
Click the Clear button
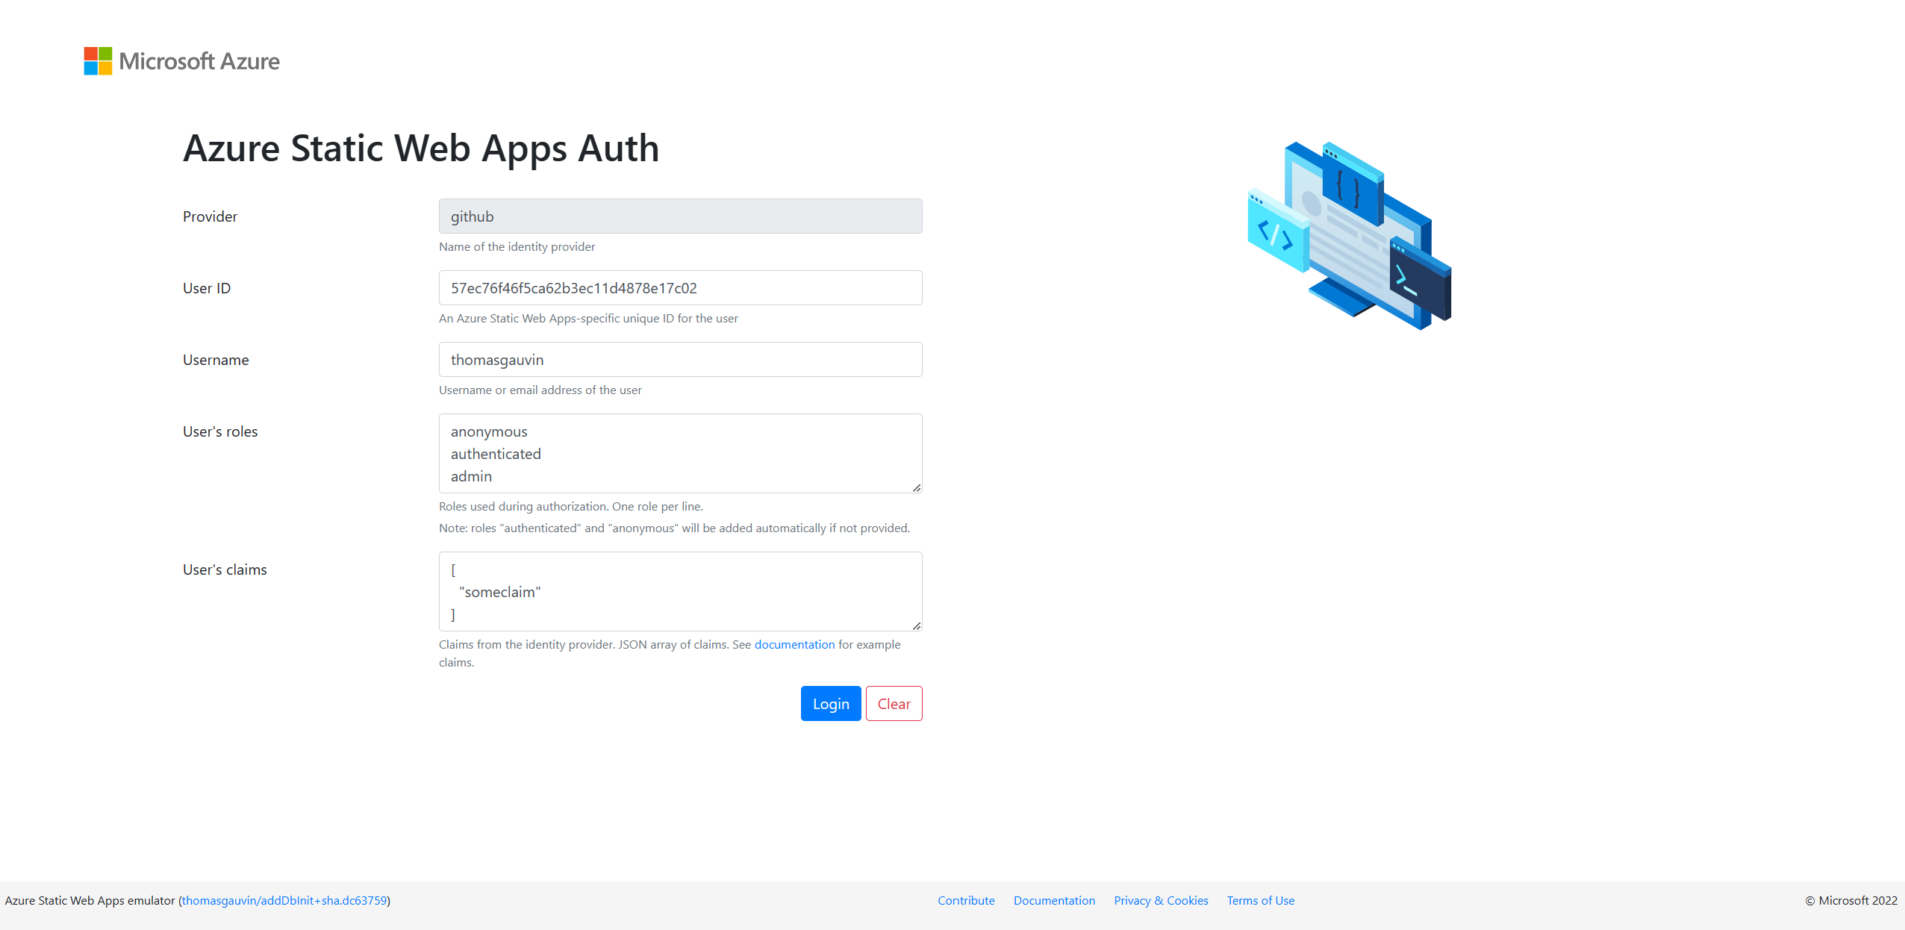(x=894, y=704)
